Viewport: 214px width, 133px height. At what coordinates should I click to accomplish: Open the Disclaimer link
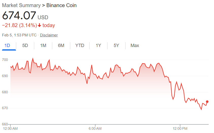tap(49, 35)
